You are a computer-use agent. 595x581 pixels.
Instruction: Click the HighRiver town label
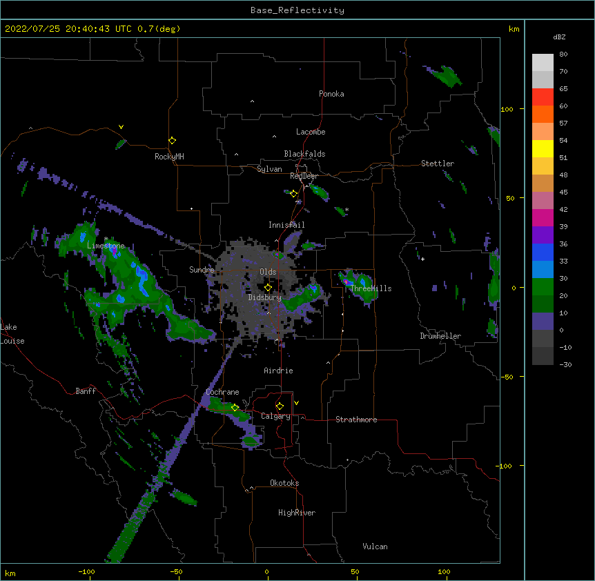pos(297,513)
